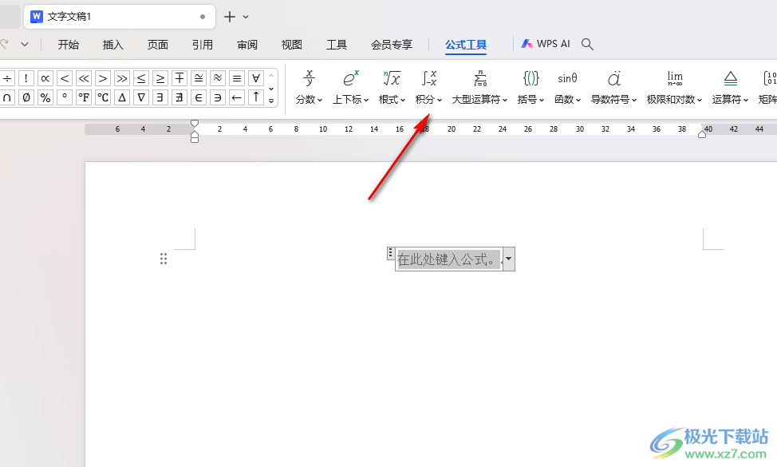Open the quick access toolbar dropdown chevron
The image size is (777, 467).
click(x=25, y=44)
